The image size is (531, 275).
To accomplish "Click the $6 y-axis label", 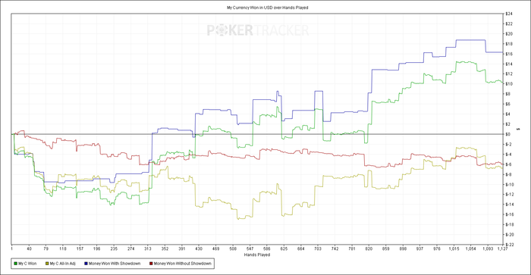I will 508,105.
